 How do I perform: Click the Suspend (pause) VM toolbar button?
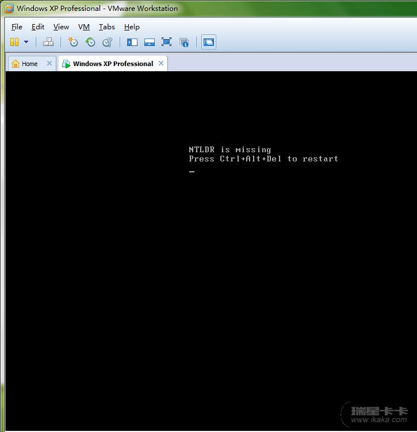[x=14, y=42]
